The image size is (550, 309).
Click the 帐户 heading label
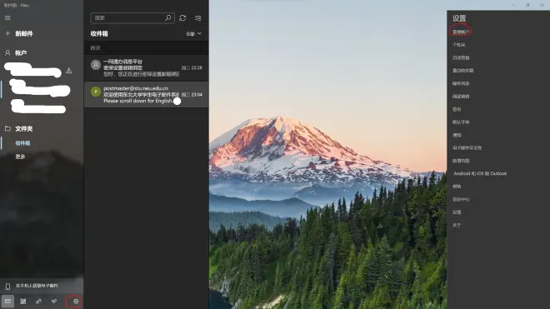pyautogui.click(x=21, y=53)
